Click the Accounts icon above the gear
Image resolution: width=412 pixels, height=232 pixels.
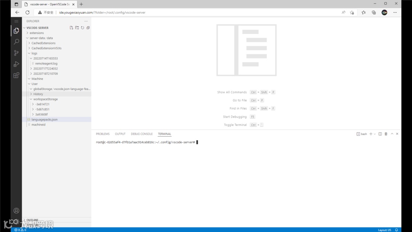16,210
